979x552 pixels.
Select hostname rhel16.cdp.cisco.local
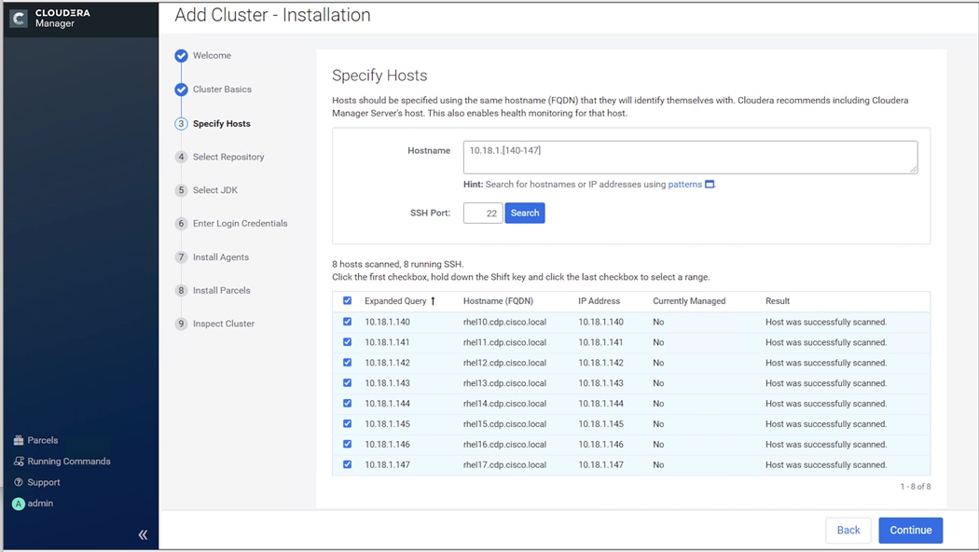tap(504, 445)
